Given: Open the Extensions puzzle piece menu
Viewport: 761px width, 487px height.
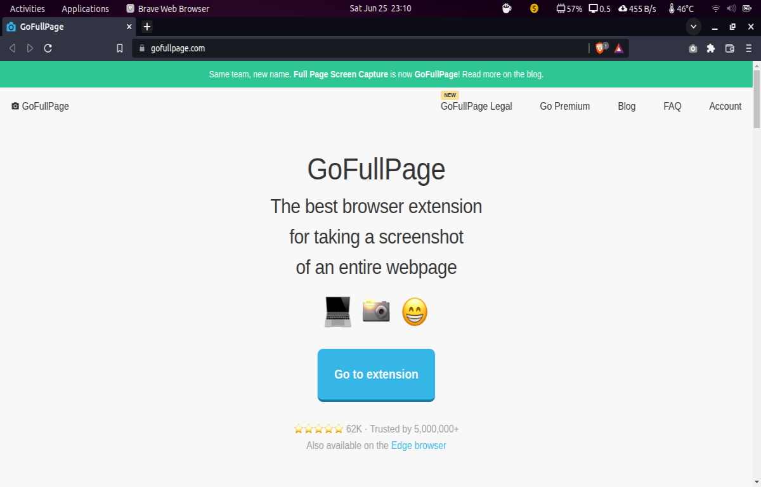Looking at the screenshot, I should coord(711,48).
